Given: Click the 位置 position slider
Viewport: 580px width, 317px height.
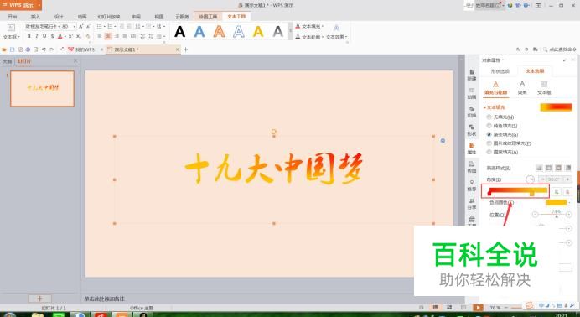Looking at the screenshot, I should click(x=553, y=215).
